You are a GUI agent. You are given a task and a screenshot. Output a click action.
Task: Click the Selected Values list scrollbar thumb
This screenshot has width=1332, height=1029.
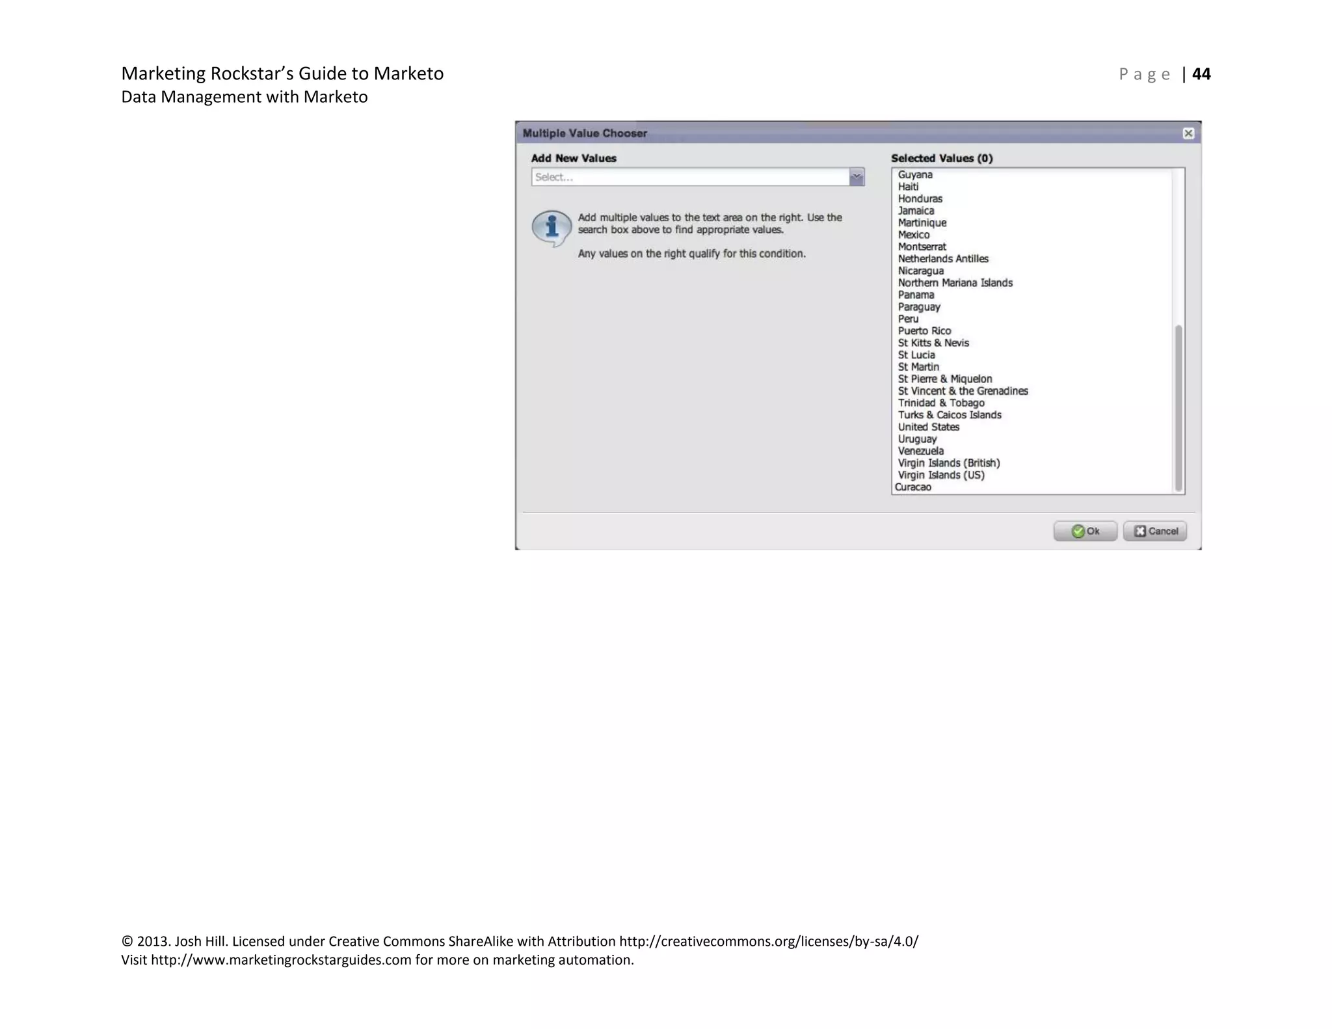[1178, 408]
